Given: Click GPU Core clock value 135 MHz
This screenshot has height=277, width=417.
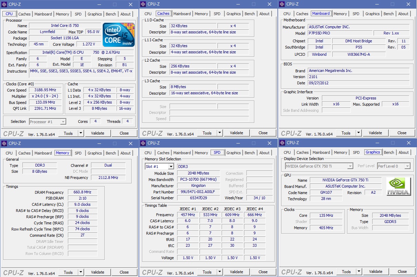Looking at the screenshot, I should pos(326,215).
